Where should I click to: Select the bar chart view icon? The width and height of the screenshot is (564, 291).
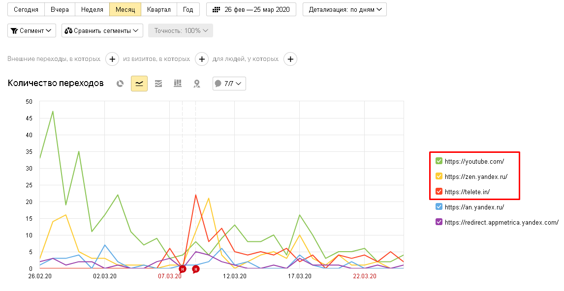pyautogui.click(x=178, y=84)
